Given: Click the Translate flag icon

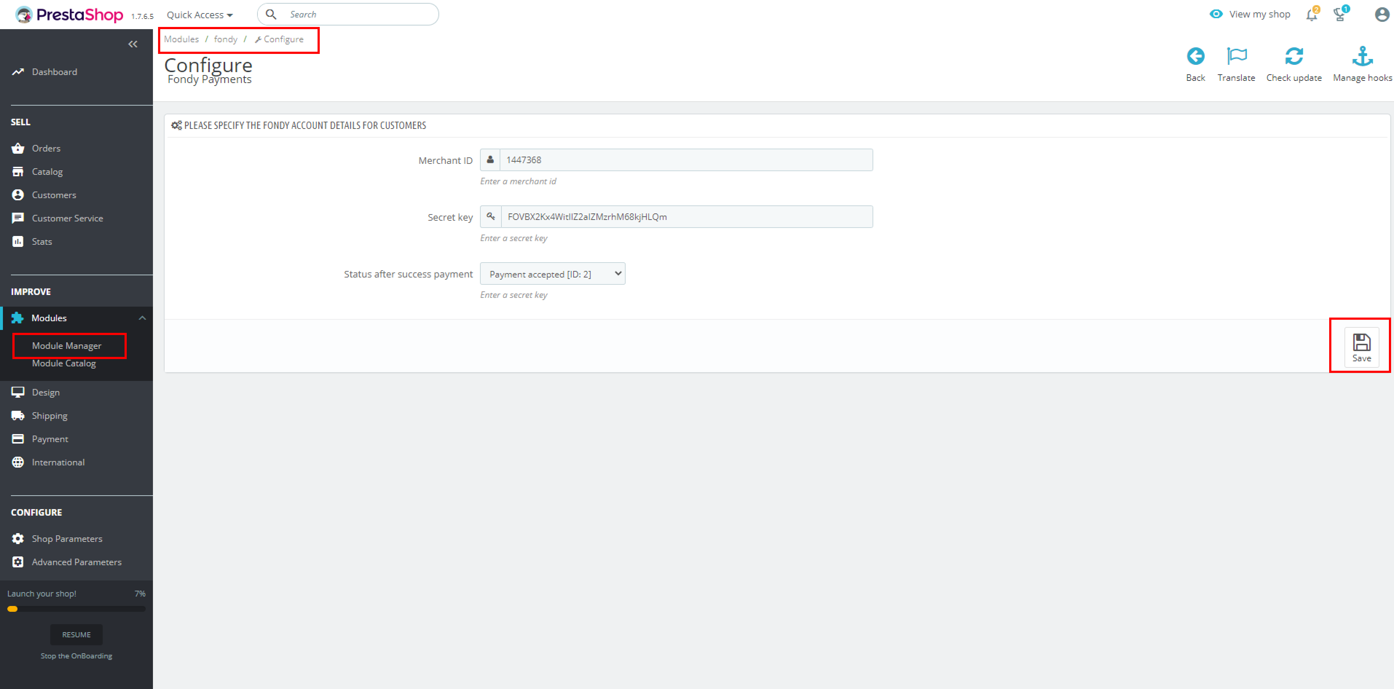Looking at the screenshot, I should tap(1237, 56).
